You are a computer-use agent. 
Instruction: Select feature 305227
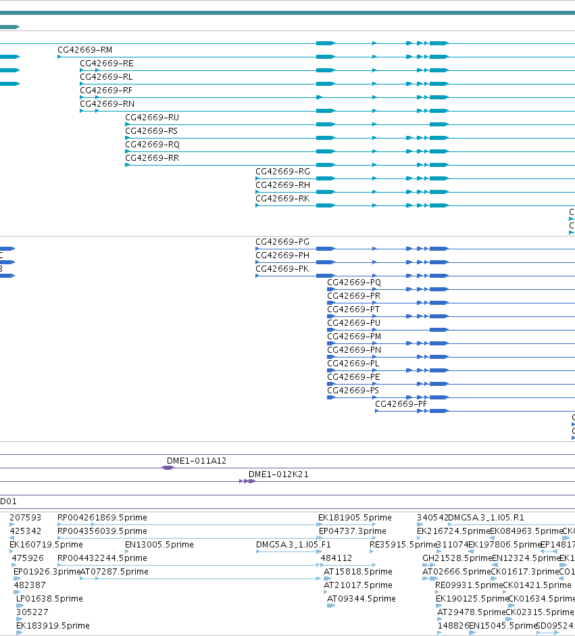click(32, 612)
